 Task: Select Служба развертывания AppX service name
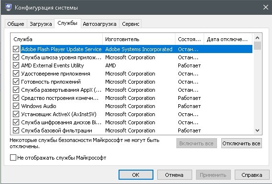[61, 90]
